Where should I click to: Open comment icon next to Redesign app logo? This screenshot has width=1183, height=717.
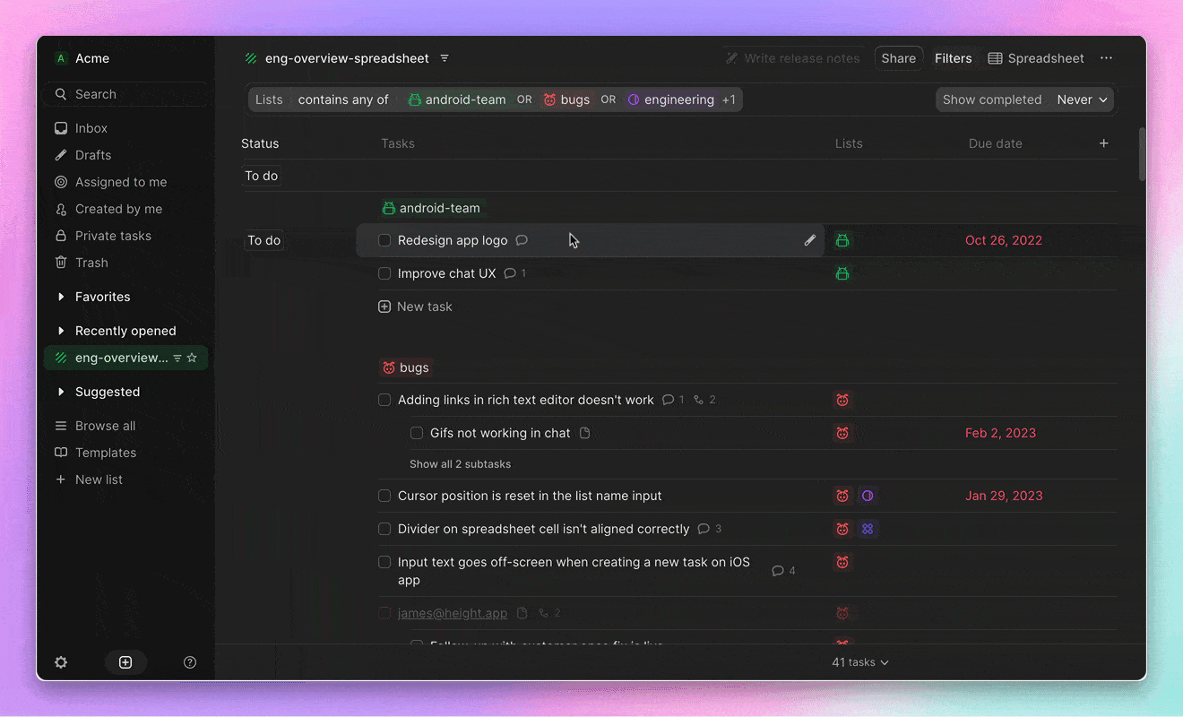pyautogui.click(x=522, y=240)
